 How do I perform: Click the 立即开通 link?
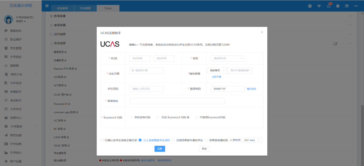[216, 77]
